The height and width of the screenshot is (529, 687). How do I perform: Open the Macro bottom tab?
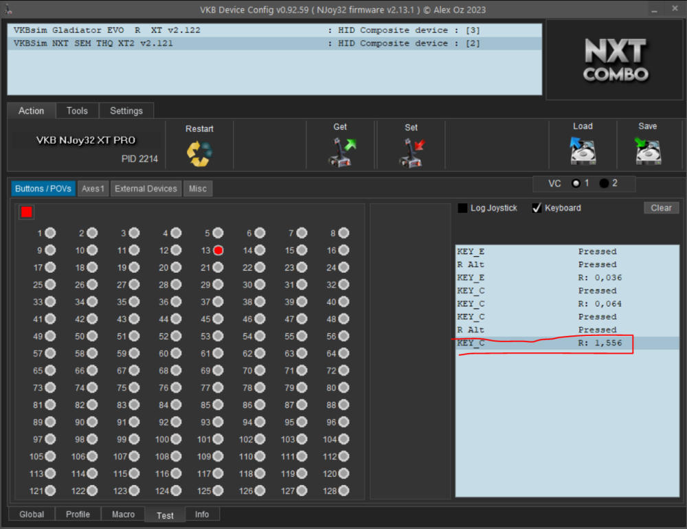pos(124,514)
